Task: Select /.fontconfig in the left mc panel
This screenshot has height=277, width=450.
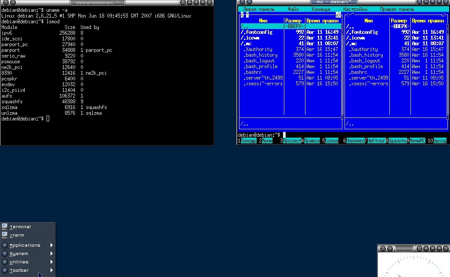Action: point(290,32)
